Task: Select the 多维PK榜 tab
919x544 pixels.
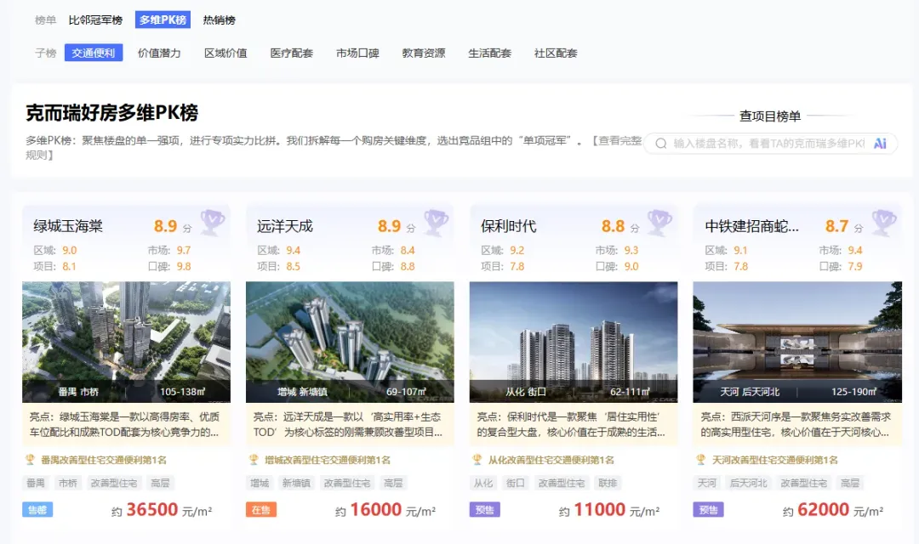Action: (x=163, y=20)
